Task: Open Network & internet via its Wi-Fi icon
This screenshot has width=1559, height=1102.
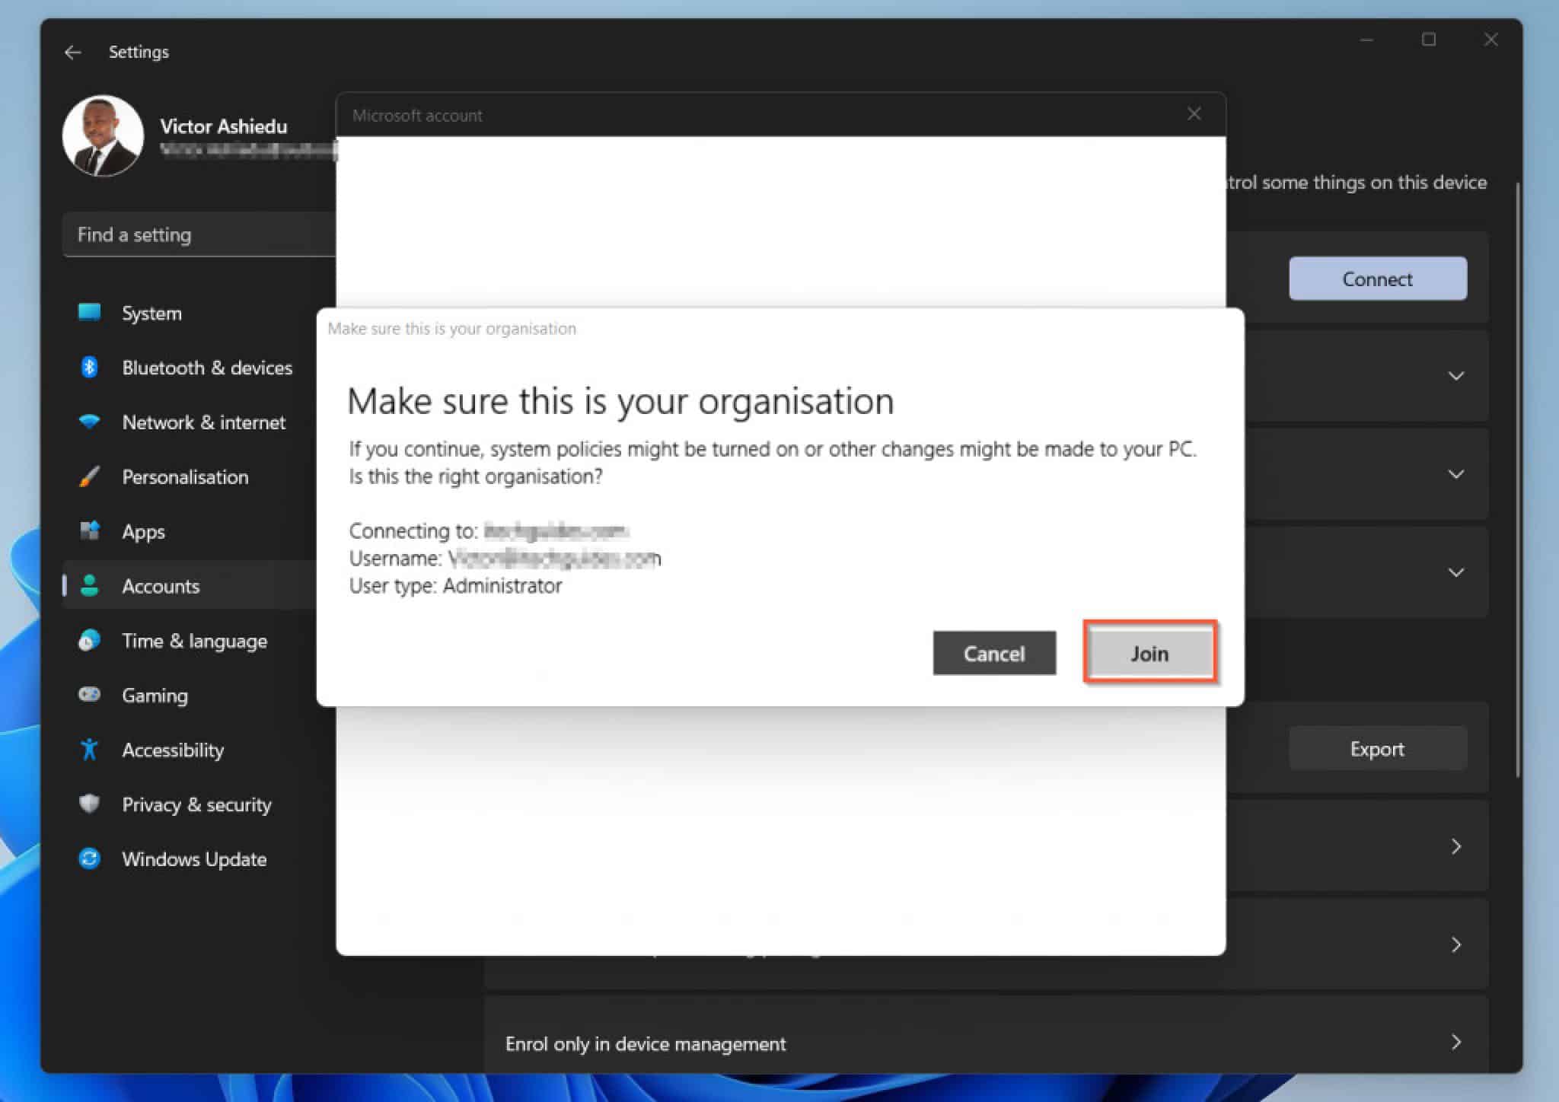Action: point(89,422)
